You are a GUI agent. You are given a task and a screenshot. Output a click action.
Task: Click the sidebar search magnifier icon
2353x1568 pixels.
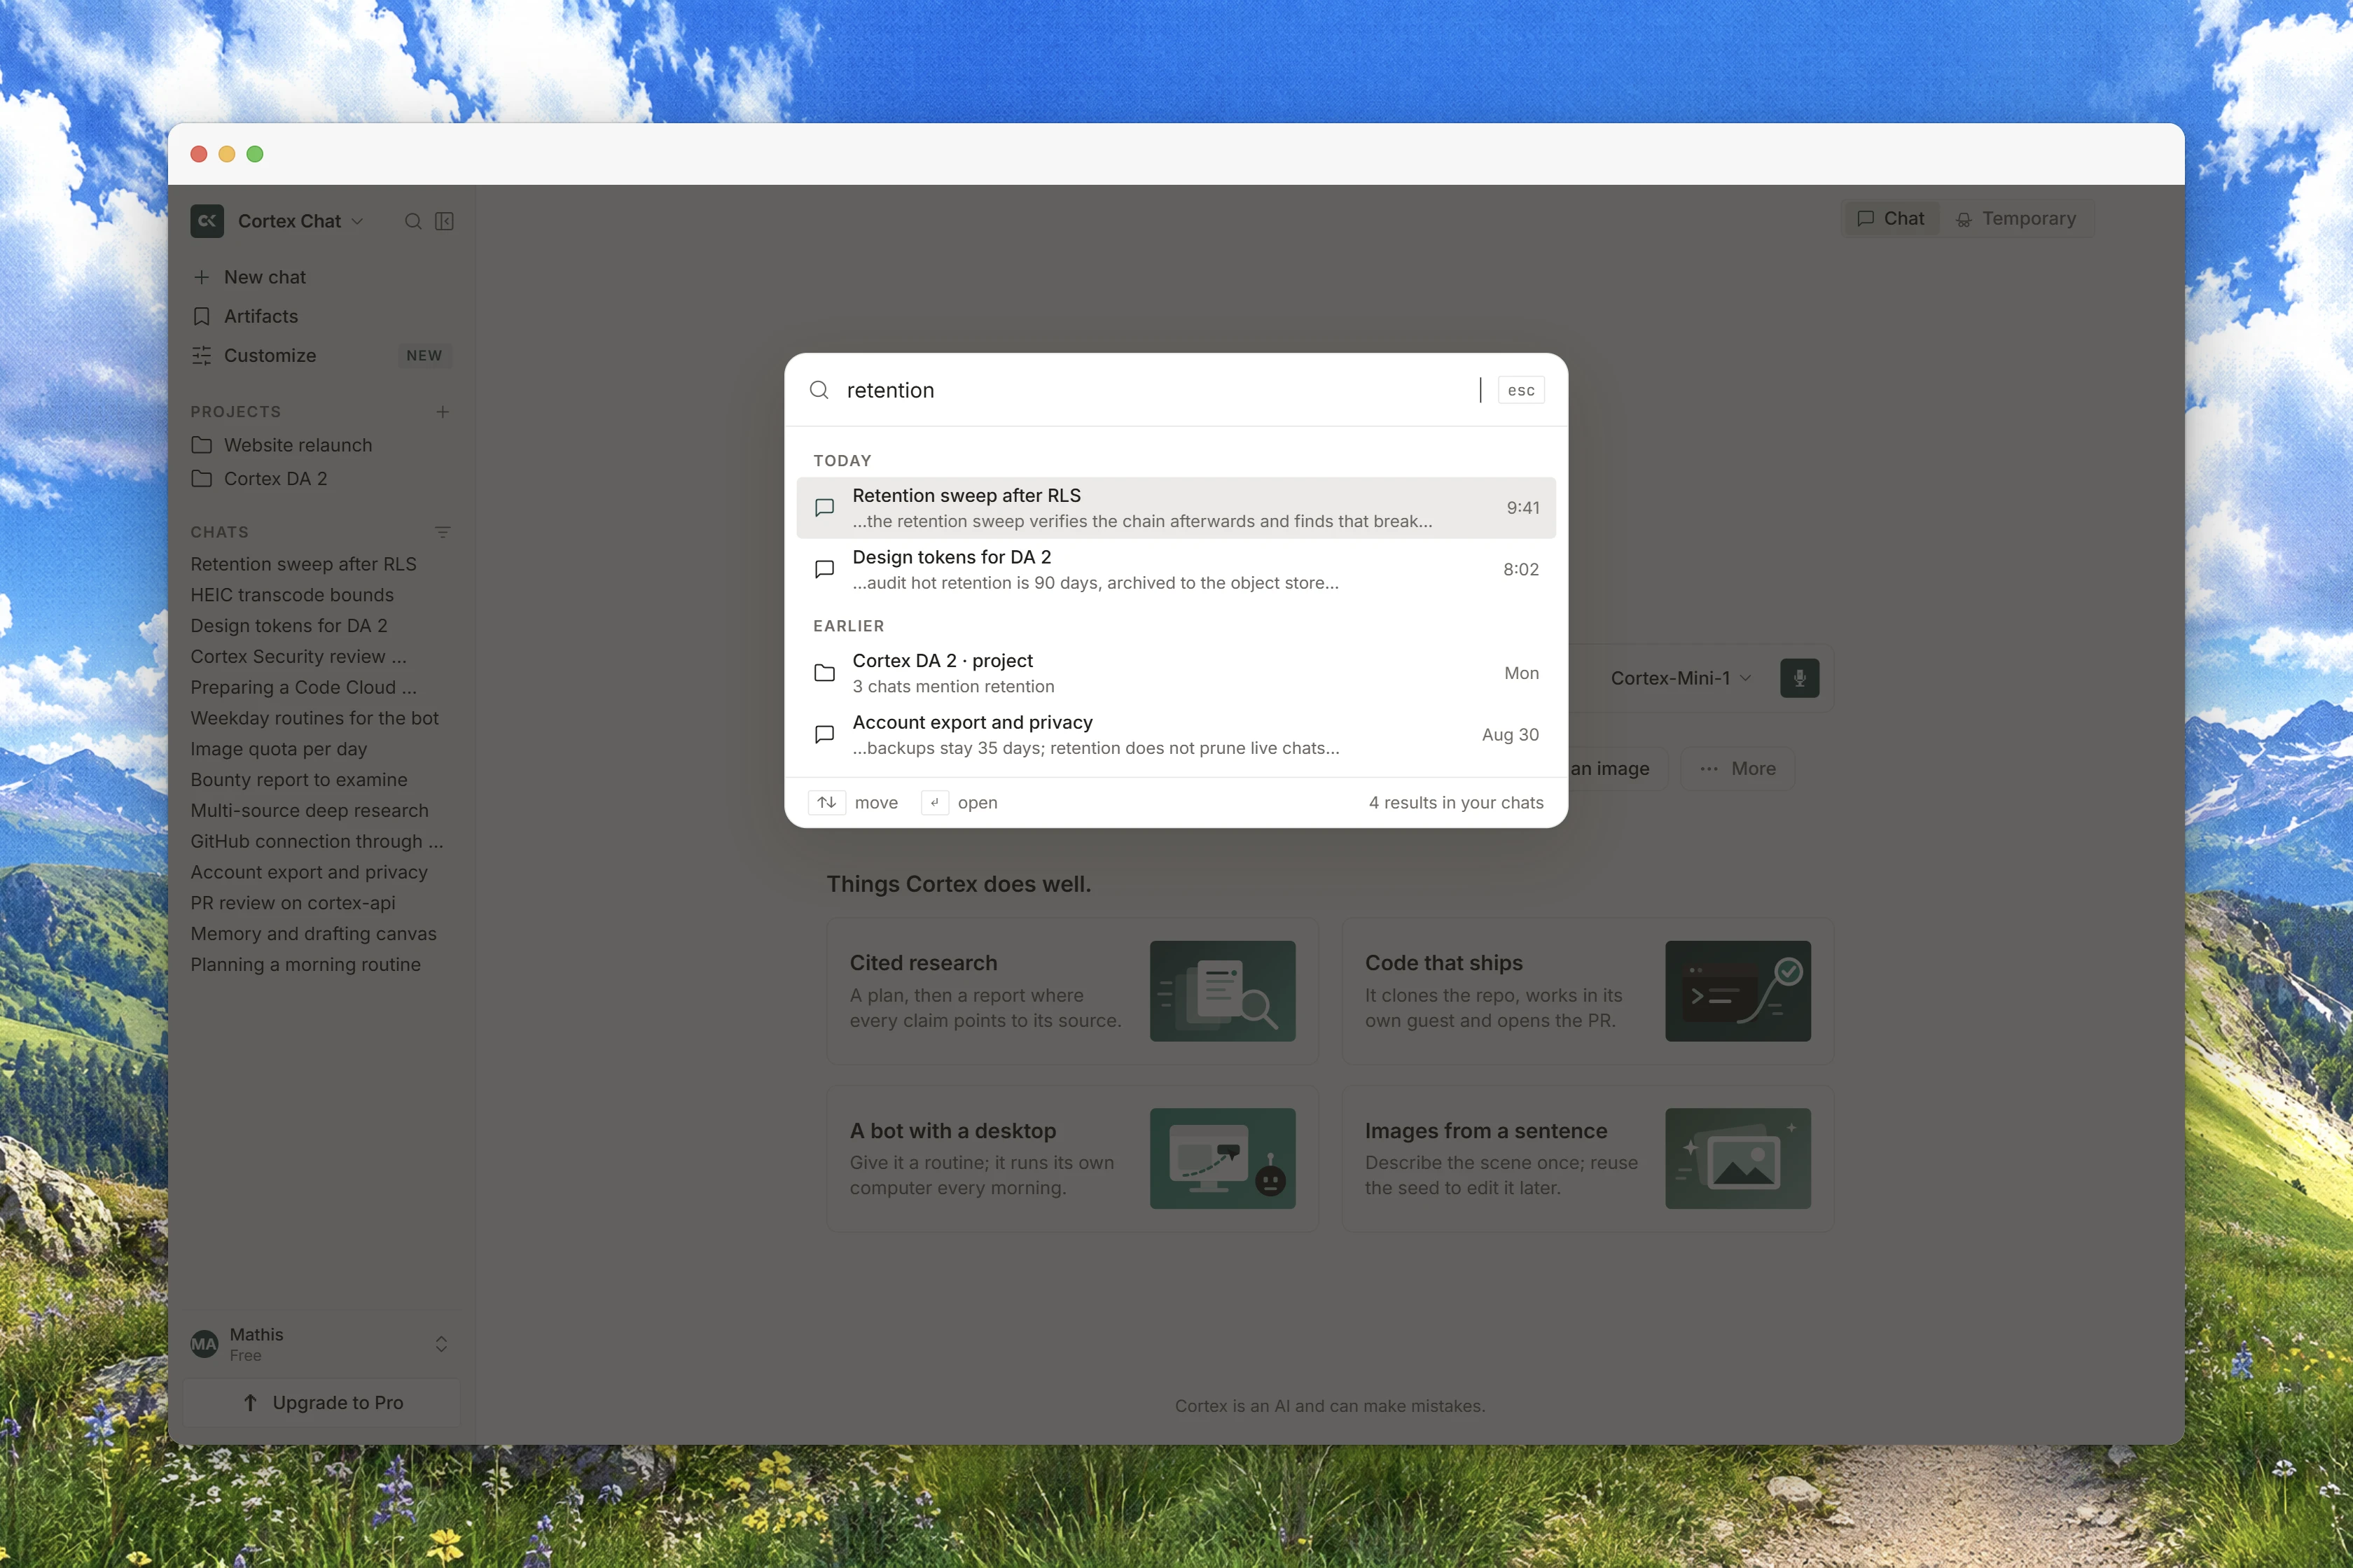coord(413,221)
